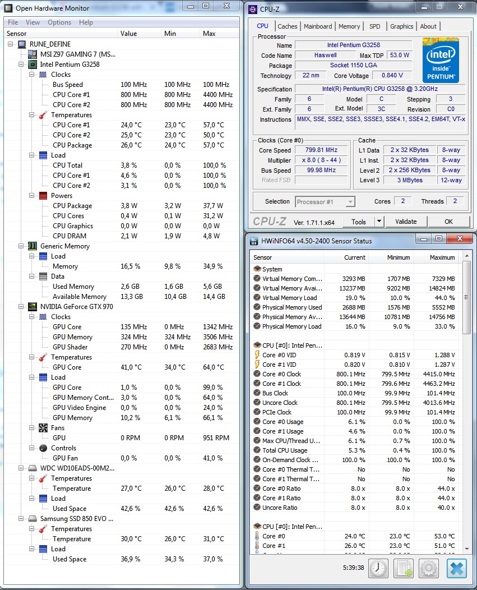Open the Help menu
477x590 pixels.
pyautogui.click(x=86, y=22)
